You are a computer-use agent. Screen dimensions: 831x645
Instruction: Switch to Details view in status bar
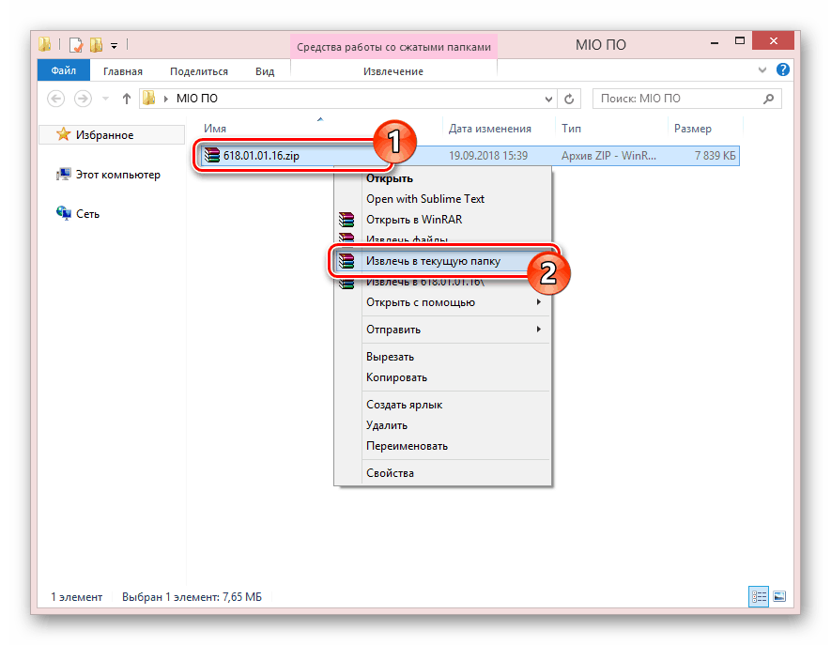[x=758, y=596]
